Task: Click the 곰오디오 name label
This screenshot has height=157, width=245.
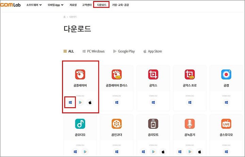Action: click(x=80, y=135)
